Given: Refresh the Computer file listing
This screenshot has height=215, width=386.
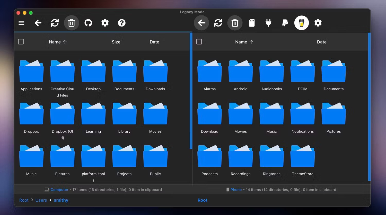Looking at the screenshot, I should (55, 23).
